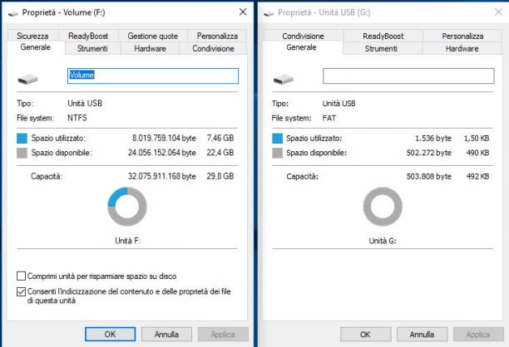This screenshot has width=509, height=347.
Task: Click gray Spazio disponibile swatch in G: window
Action: tap(278, 153)
